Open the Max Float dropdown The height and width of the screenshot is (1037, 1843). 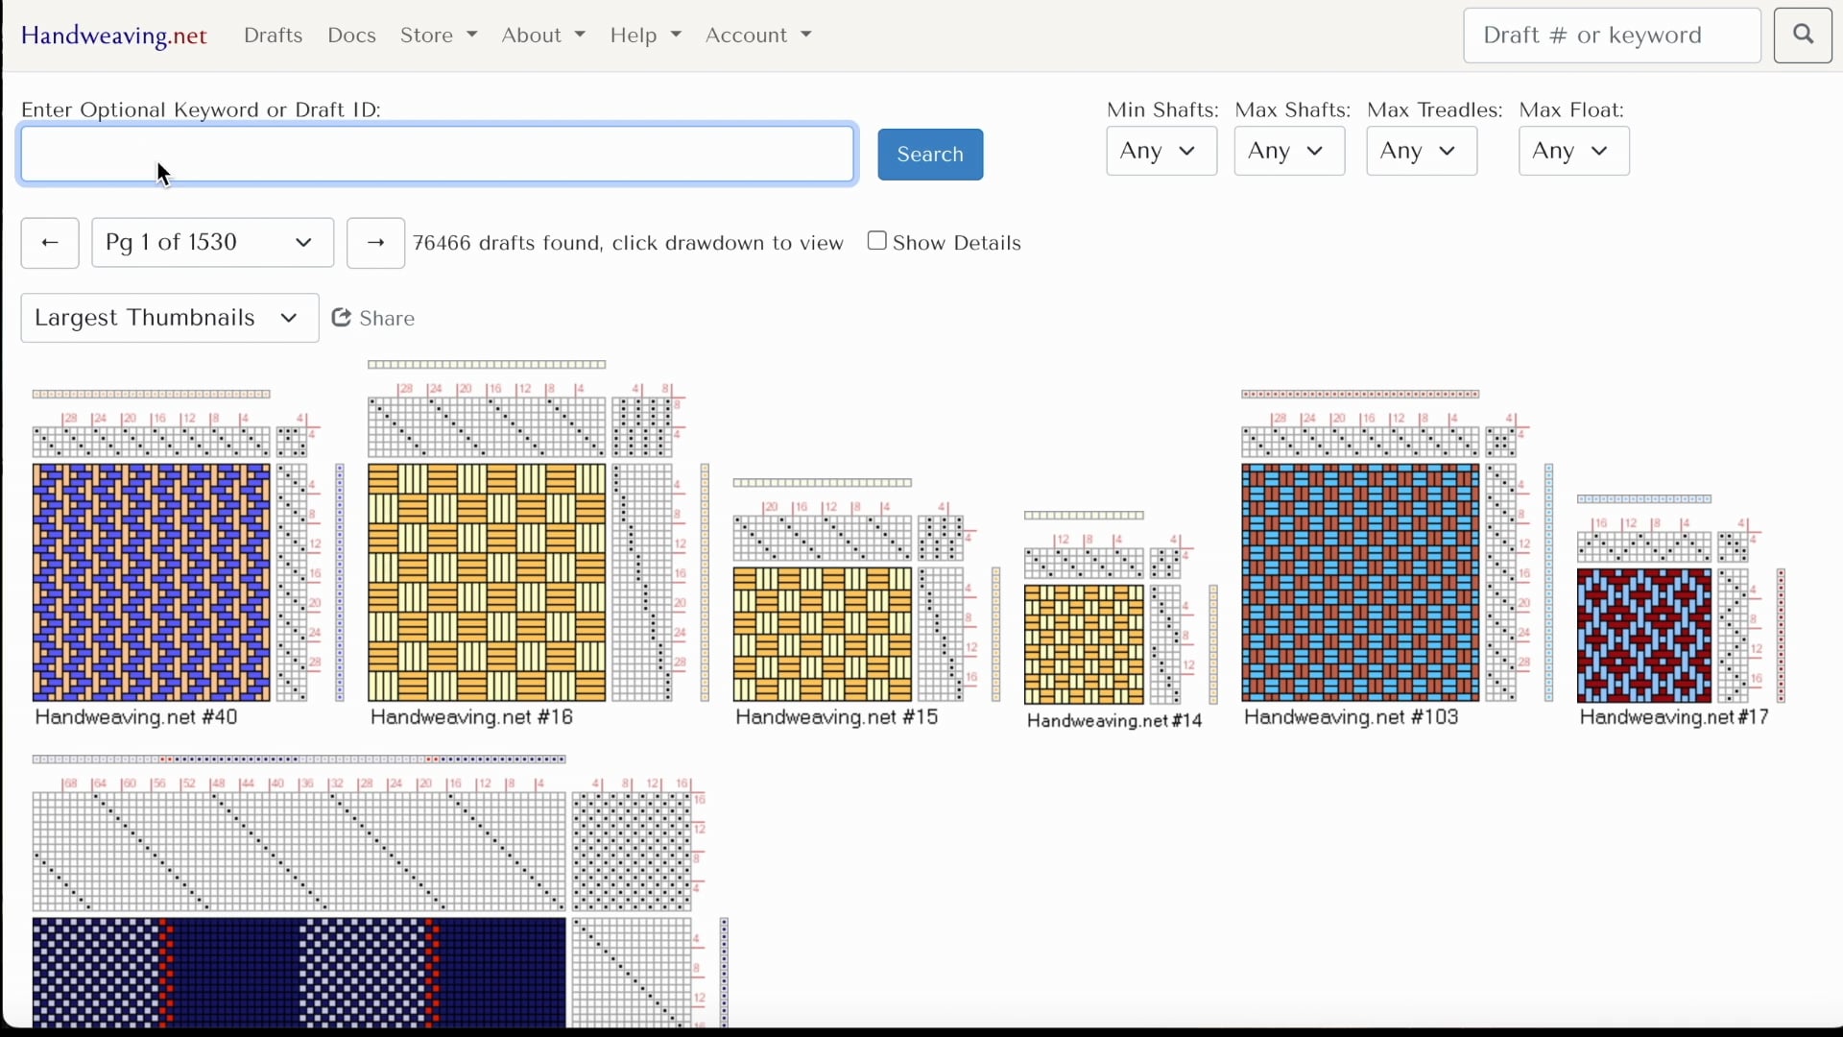(1572, 151)
